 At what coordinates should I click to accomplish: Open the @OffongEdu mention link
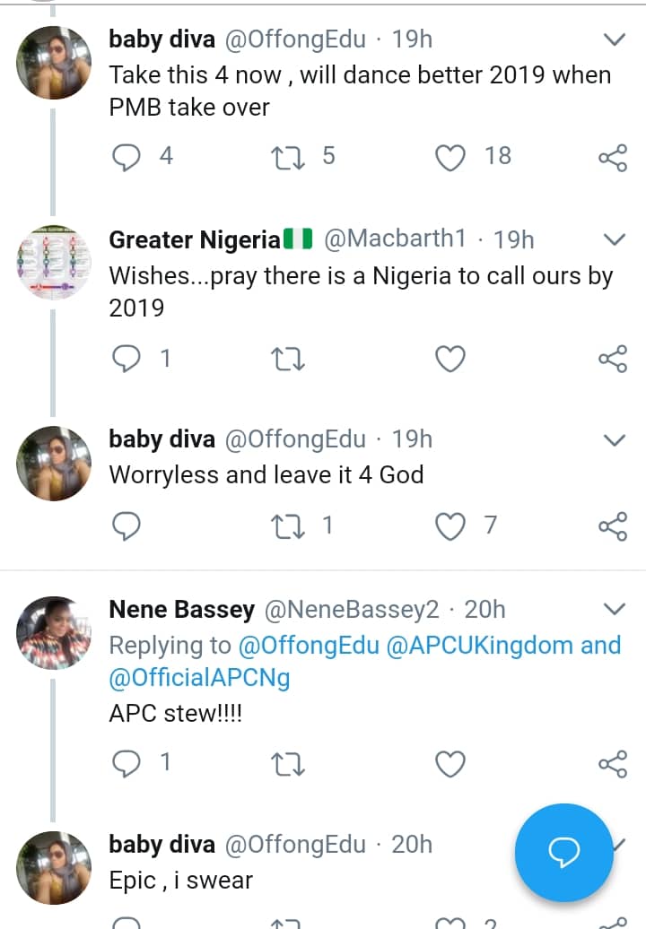click(x=307, y=646)
